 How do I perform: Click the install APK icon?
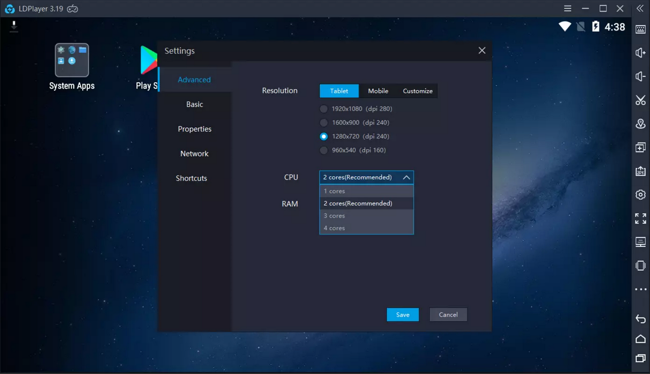tap(640, 171)
